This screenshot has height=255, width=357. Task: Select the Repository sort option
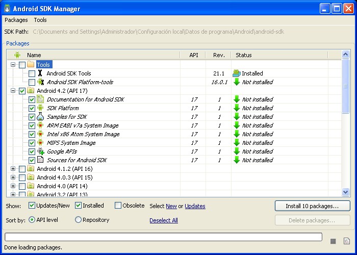[78, 220]
